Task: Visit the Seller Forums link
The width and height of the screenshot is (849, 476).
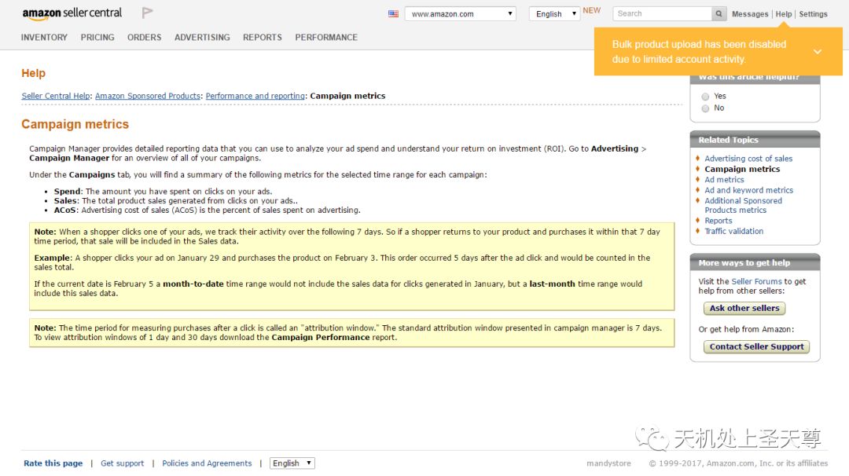Action: pyautogui.click(x=756, y=281)
